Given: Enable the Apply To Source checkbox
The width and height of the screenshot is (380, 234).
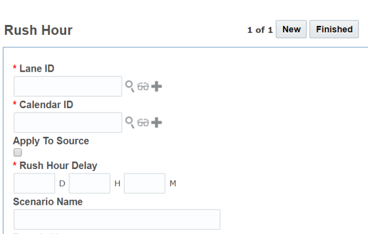Looking at the screenshot, I should click(18, 152).
